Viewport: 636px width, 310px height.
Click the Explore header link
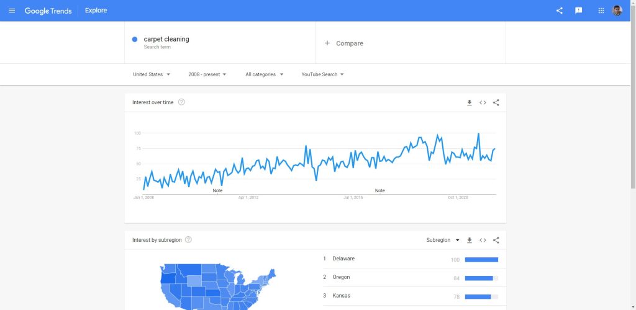point(96,11)
